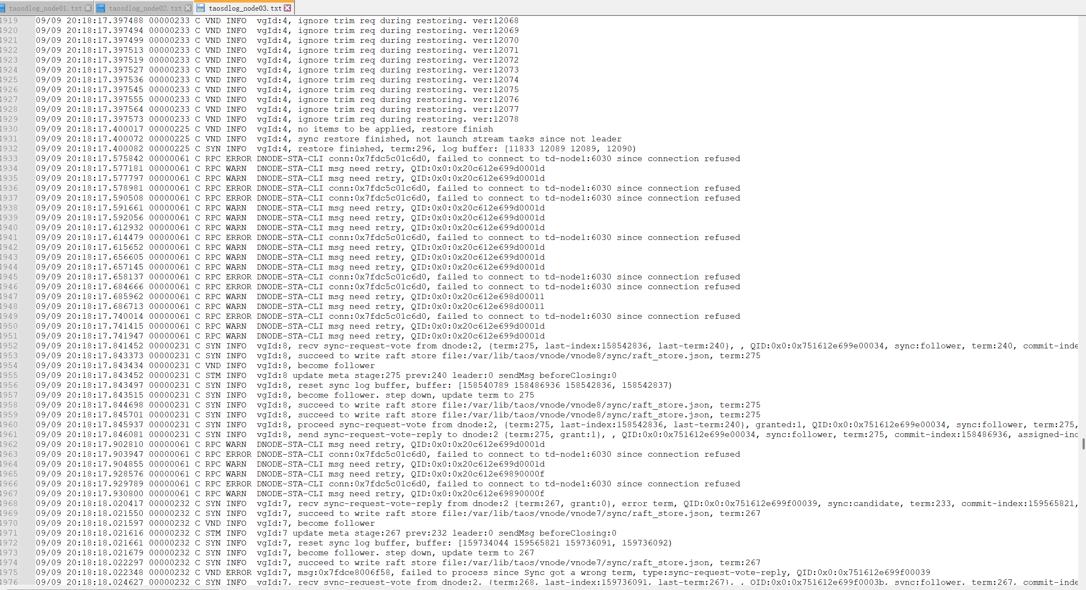
Task: Close the taosdlog_node03.txt tab
Action: click(288, 7)
